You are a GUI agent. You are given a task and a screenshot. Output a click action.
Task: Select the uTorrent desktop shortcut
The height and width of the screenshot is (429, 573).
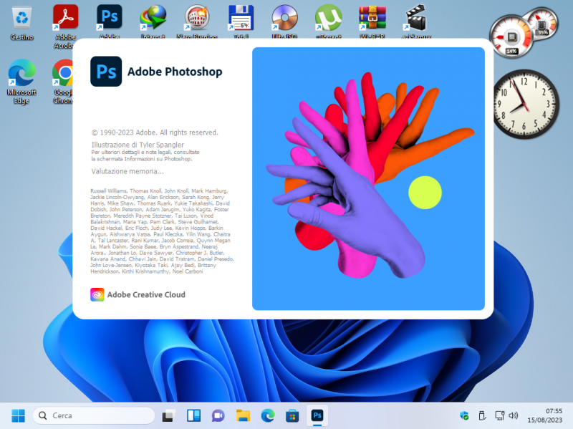click(328, 18)
